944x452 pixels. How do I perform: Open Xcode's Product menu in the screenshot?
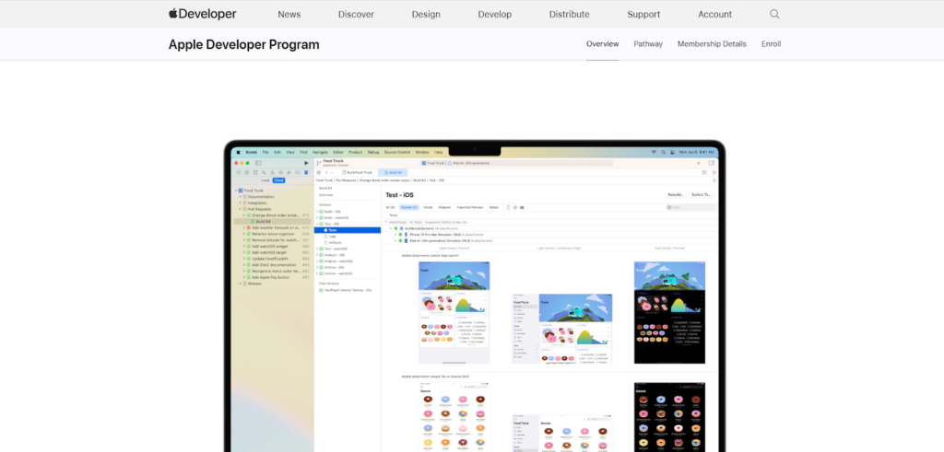pos(355,152)
